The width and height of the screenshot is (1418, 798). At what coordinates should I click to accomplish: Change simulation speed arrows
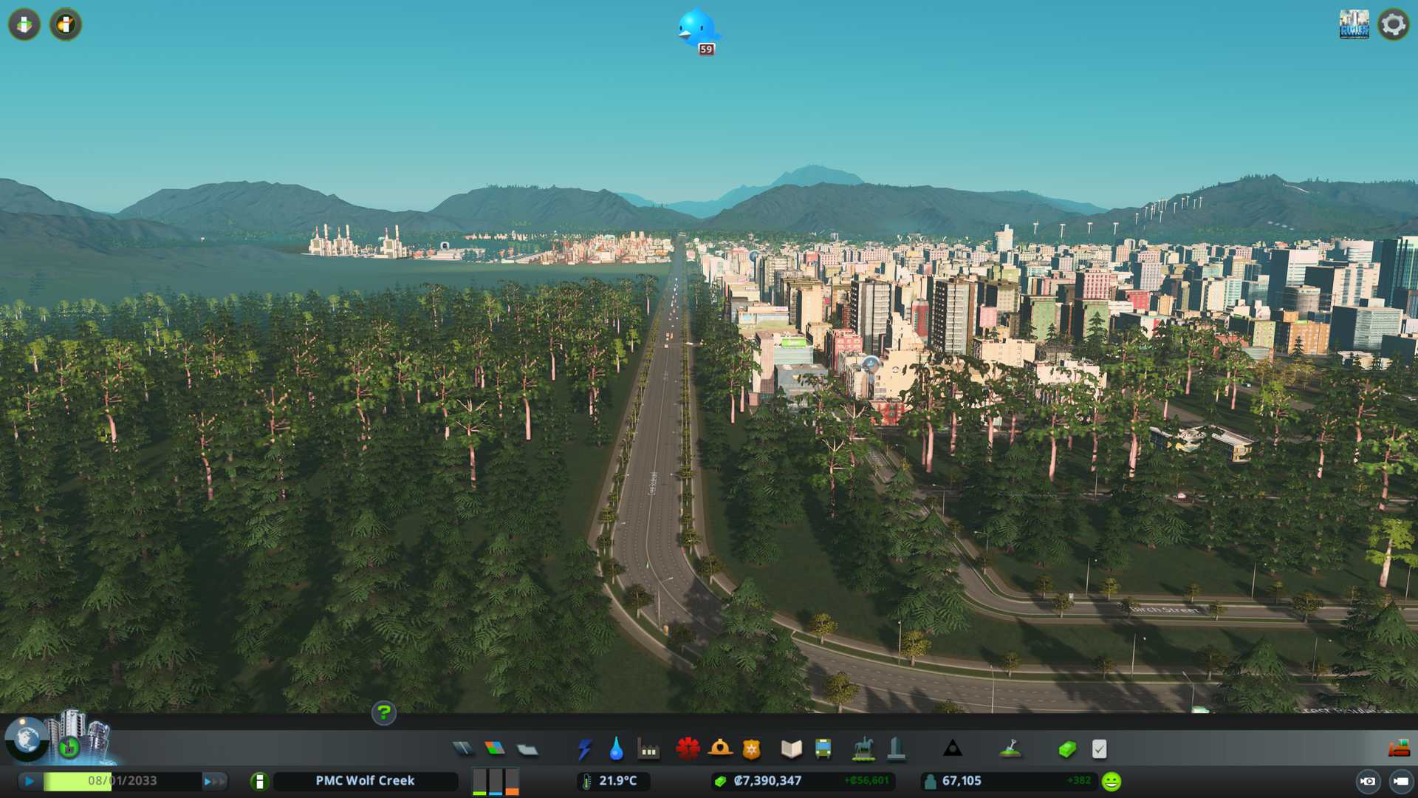[x=214, y=781]
